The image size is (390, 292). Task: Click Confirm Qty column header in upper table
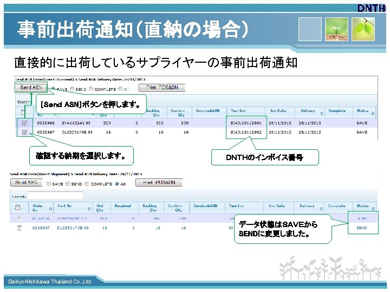click(x=178, y=112)
